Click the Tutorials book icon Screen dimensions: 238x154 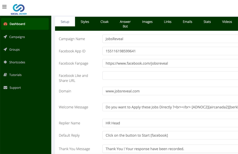tap(5, 75)
